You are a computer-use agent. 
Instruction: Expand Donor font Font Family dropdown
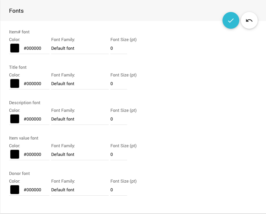pyautogui.click(x=80, y=190)
